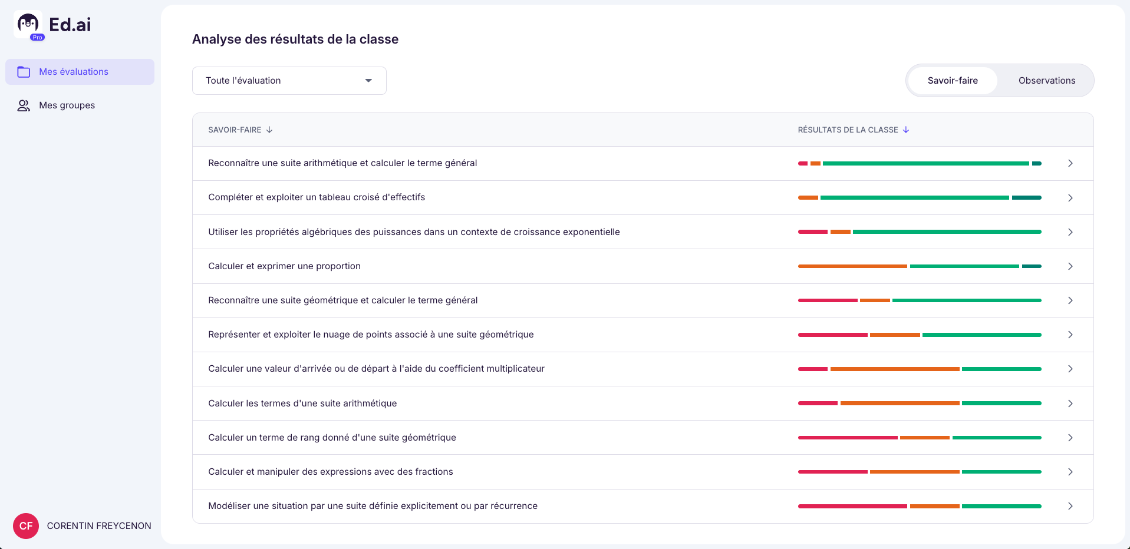Sort by Résultats de la classe arrow icon
This screenshot has width=1130, height=549.
[x=906, y=130]
